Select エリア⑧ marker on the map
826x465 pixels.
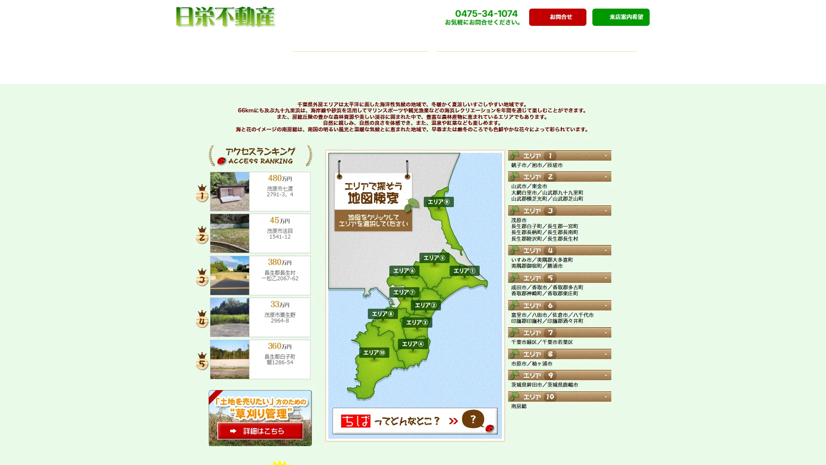point(382,314)
